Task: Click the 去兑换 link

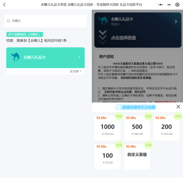Action: [x=75, y=71]
